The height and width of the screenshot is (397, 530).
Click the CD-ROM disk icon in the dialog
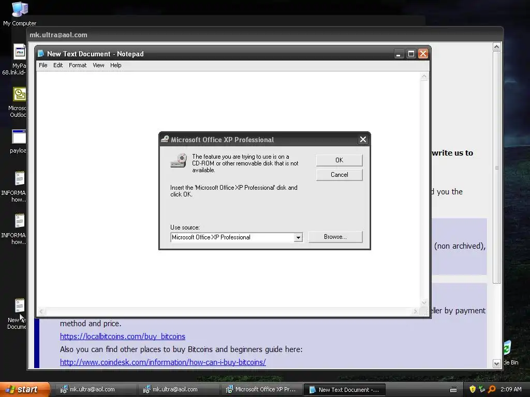click(x=179, y=160)
